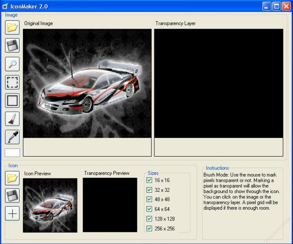293x244 pixels.
Task: Click the plus button to add icon
Action: (x=12, y=214)
